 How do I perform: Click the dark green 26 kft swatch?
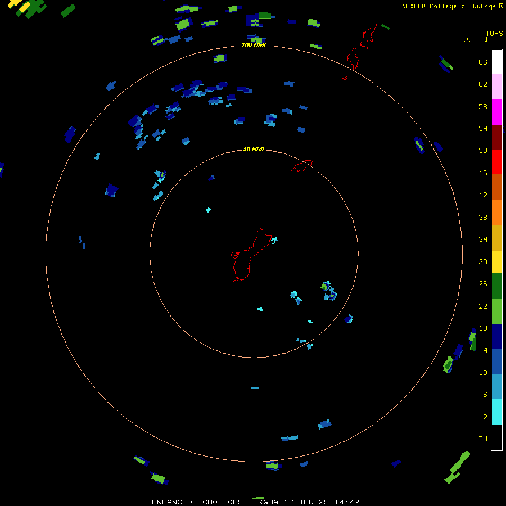click(496, 286)
